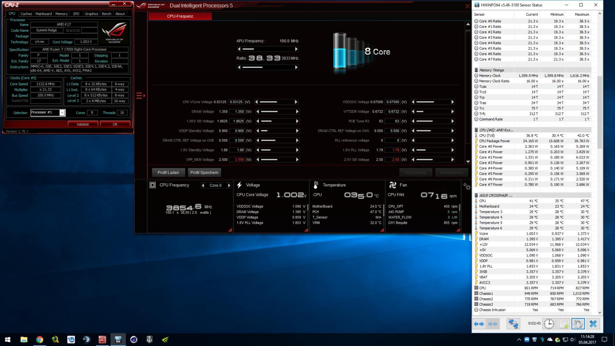Viewport: 615px width, 346px height.
Task: Raise CPU VCore Voltage with right arrow
Action: (x=296, y=102)
